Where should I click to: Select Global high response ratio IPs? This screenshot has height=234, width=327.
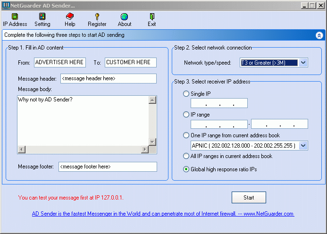click(186, 169)
